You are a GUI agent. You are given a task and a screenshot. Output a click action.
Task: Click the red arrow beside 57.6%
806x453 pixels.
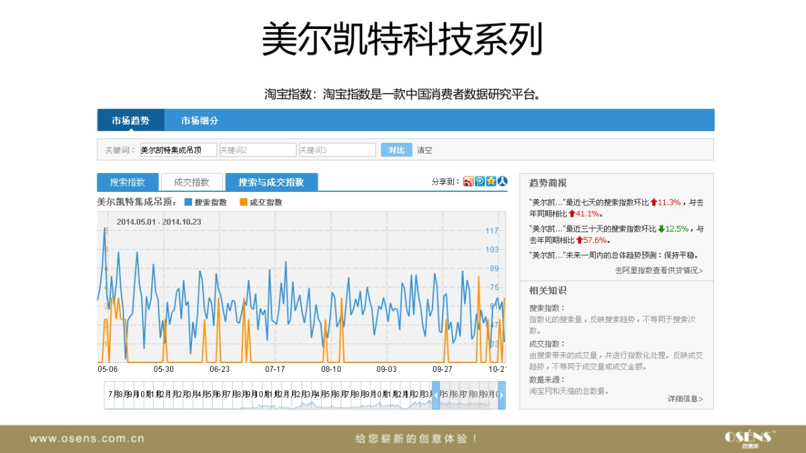(x=580, y=240)
